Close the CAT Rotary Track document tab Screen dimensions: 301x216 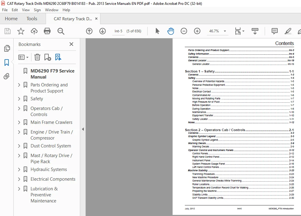(97, 19)
